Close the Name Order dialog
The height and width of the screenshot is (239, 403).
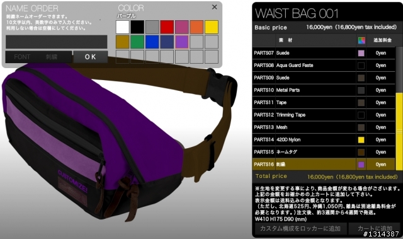[214, 7]
